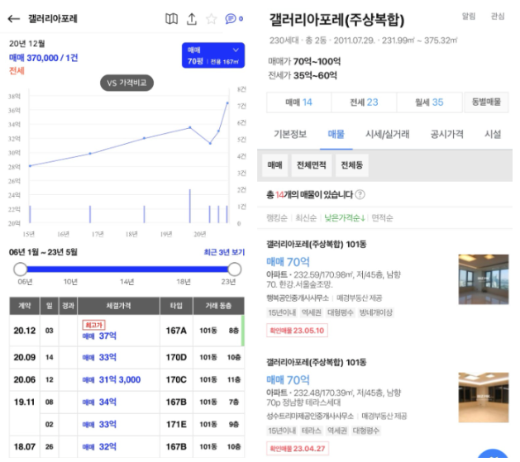Click the 계약 column header

click(x=24, y=306)
